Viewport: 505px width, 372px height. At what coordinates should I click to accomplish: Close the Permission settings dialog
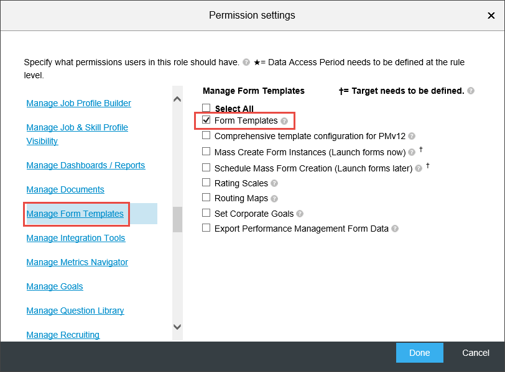click(491, 16)
